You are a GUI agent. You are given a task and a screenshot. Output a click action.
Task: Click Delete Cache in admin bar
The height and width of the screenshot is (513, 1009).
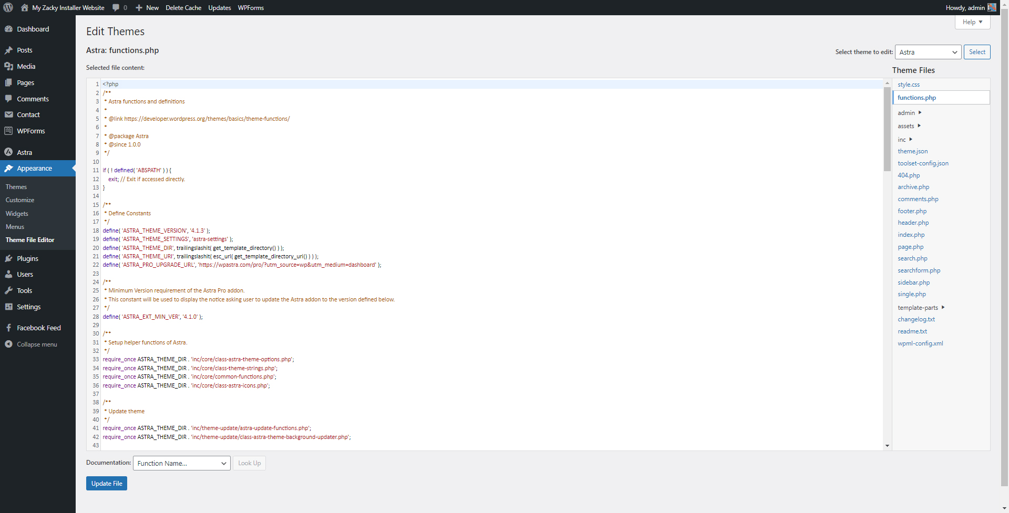pyautogui.click(x=183, y=7)
